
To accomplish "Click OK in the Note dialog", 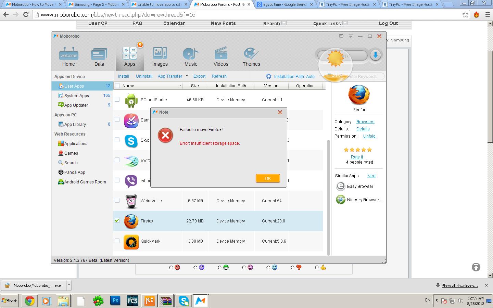I will [x=268, y=178].
